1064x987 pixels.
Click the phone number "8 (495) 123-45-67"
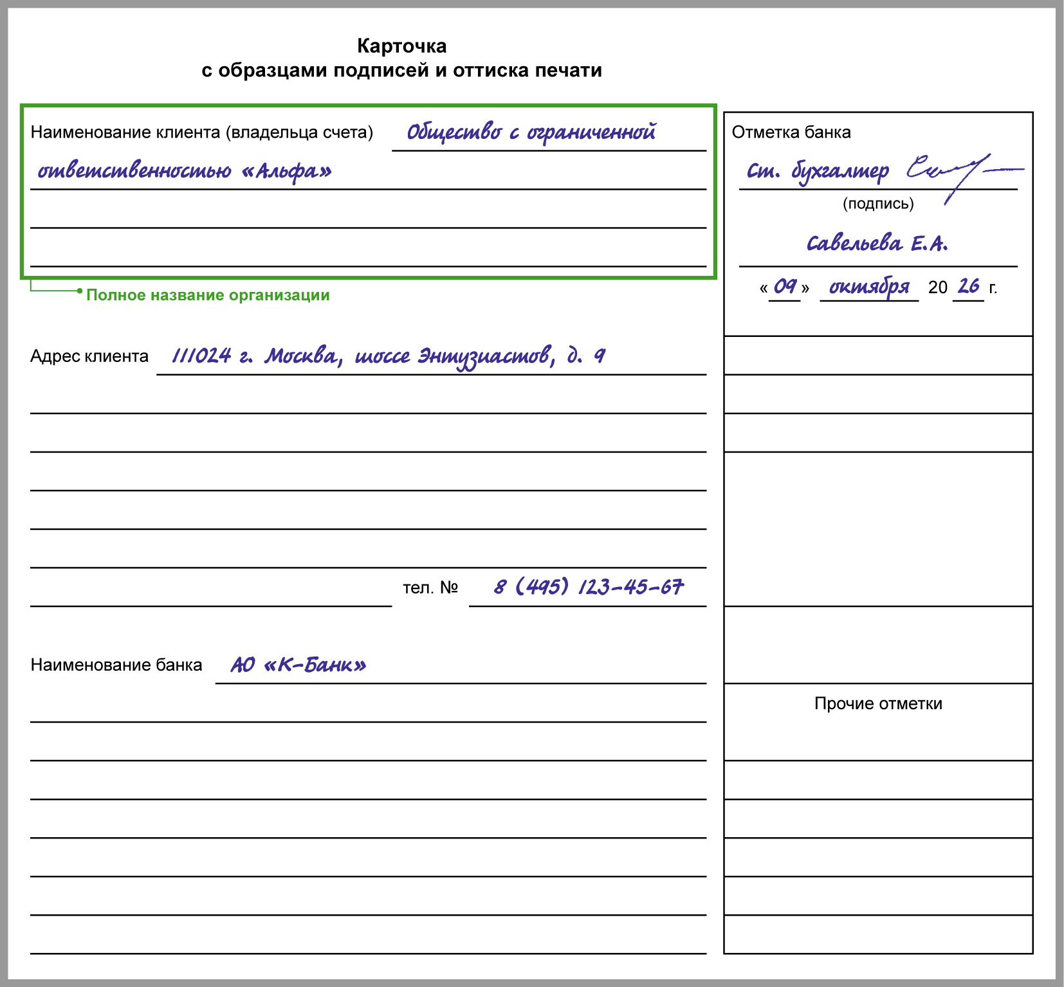pyautogui.click(x=588, y=587)
